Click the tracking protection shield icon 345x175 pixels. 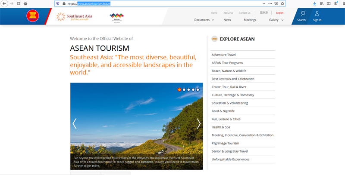click(x=58, y=3)
